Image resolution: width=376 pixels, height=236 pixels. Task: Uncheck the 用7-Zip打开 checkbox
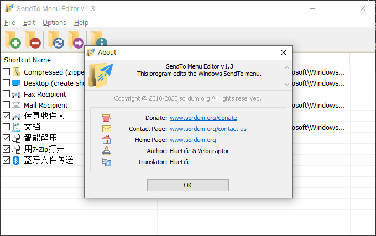7,149
